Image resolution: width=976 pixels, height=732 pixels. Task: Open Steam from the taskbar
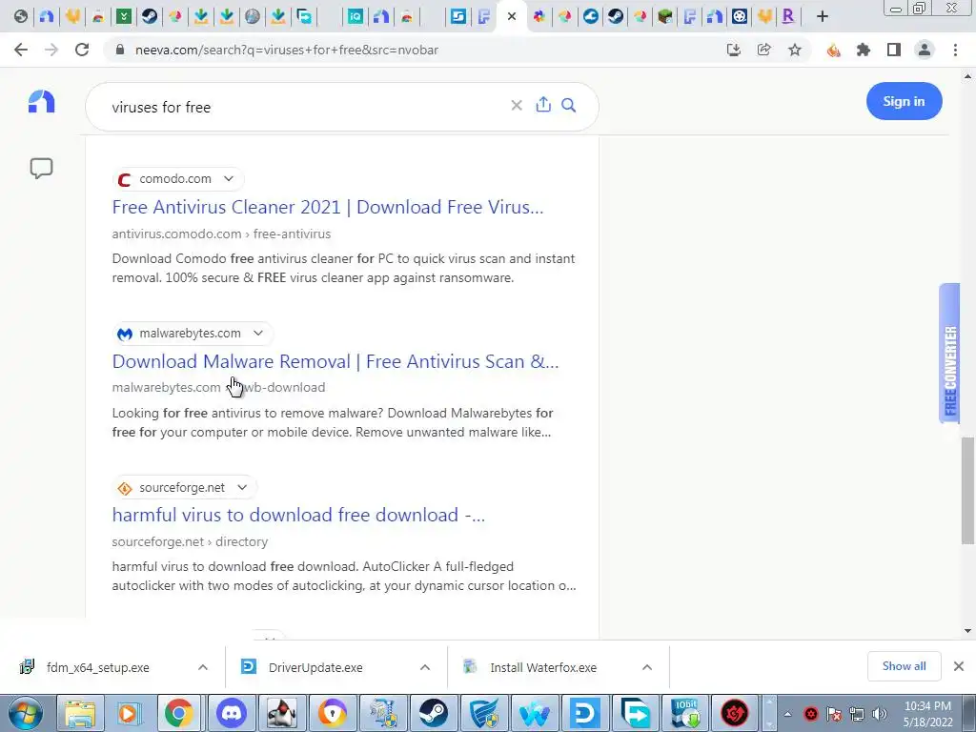click(x=434, y=713)
